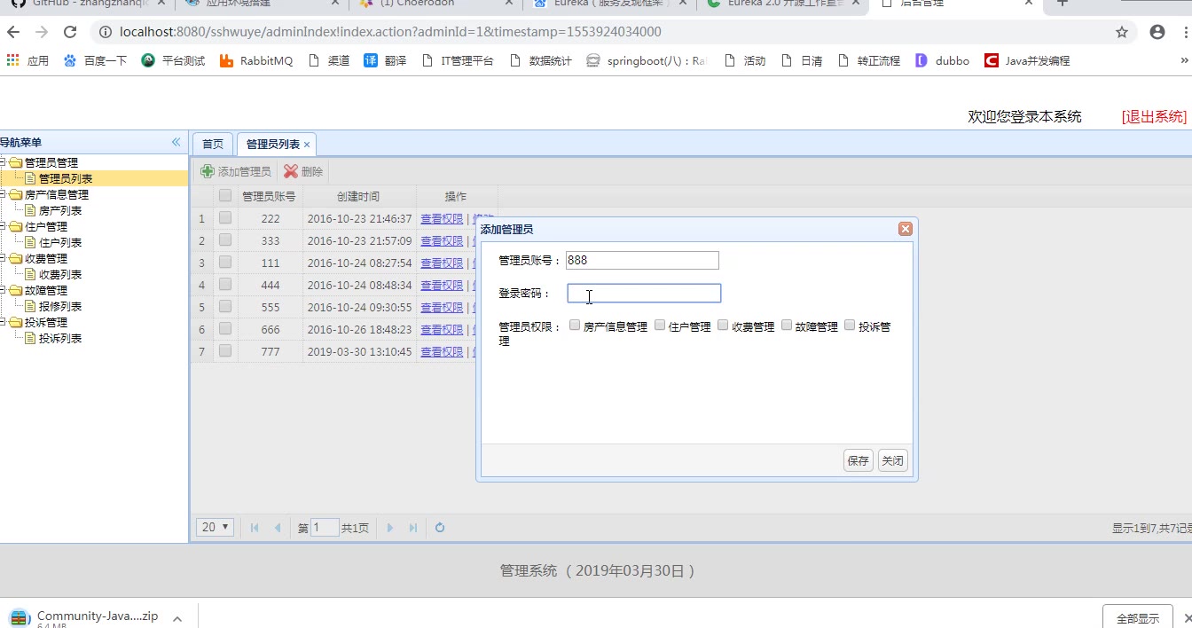
Task: Click the red delete icon in toolbar
Action: coord(291,171)
